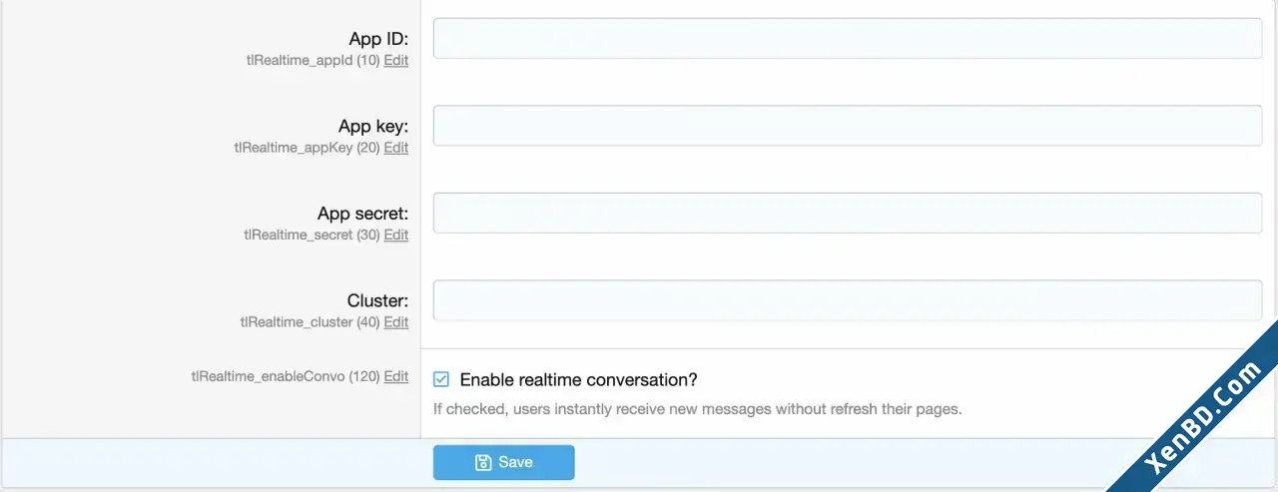Click the "App ID:" field label

tap(378, 39)
